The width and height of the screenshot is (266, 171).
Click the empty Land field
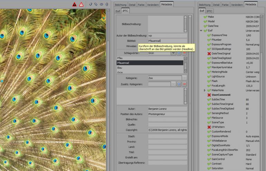(168, 147)
